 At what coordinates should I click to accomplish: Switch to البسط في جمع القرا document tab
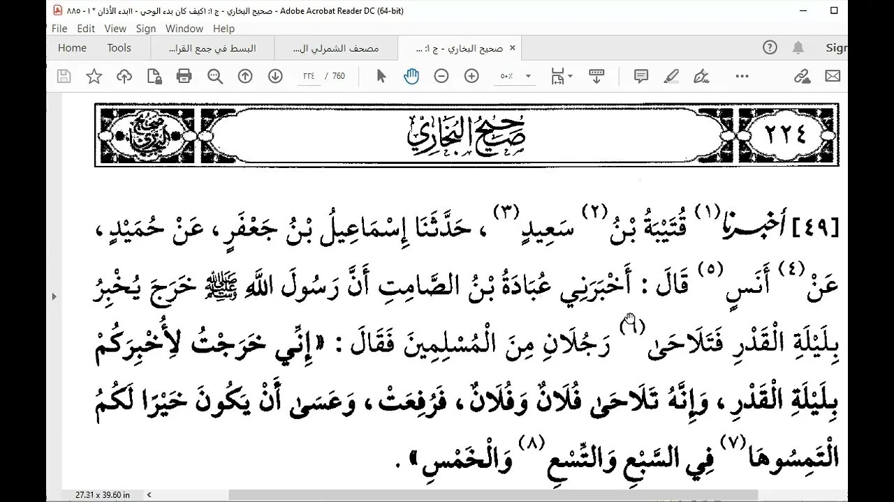213,48
